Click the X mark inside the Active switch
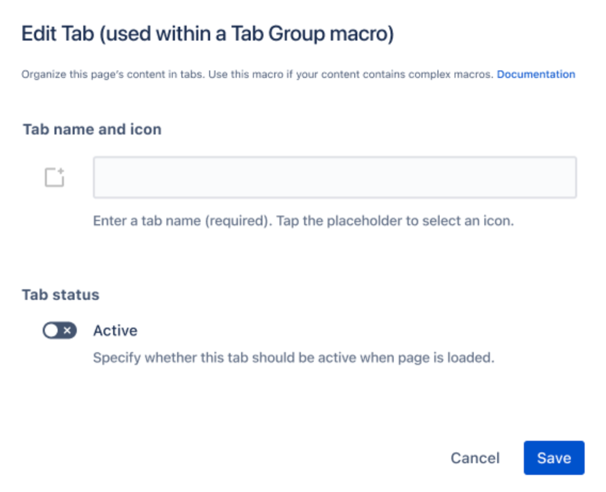The width and height of the screenshot is (606, 492). pyautogui.click(x=67, y=331)
